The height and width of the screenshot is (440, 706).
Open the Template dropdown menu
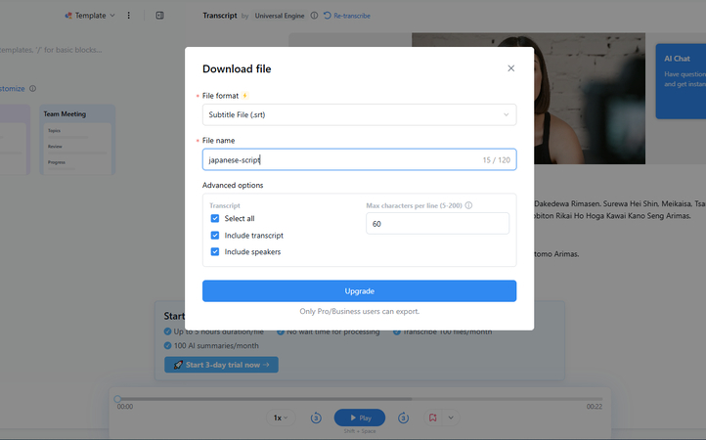click(x=90, y=16)
